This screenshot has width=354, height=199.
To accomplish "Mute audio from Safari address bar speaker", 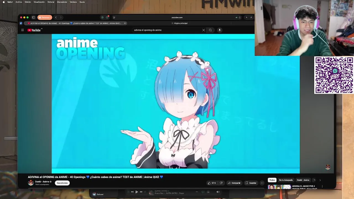I will (x=236, y=17).
